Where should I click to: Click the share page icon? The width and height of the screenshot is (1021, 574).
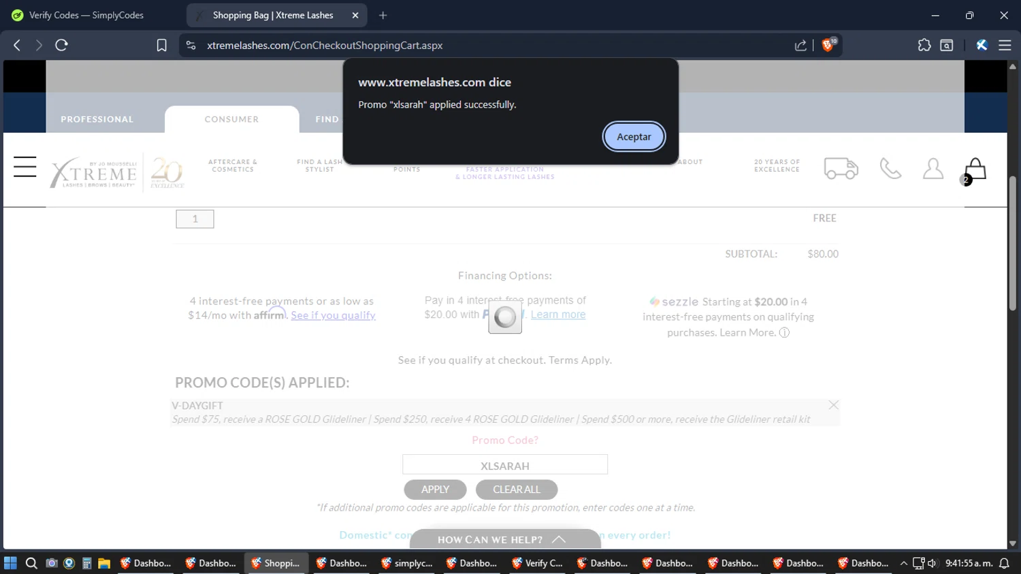coord(800,45)
